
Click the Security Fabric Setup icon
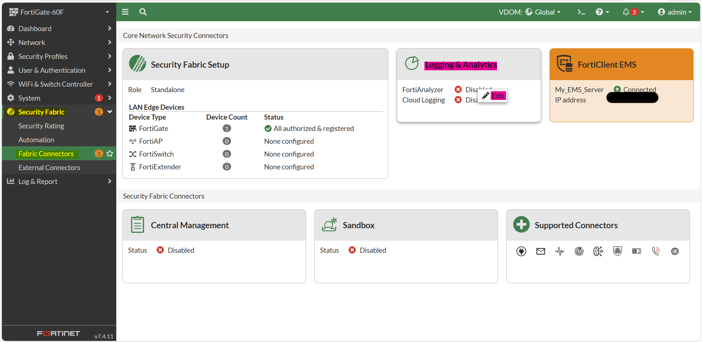pyautogui.click(x=137, y=64)
